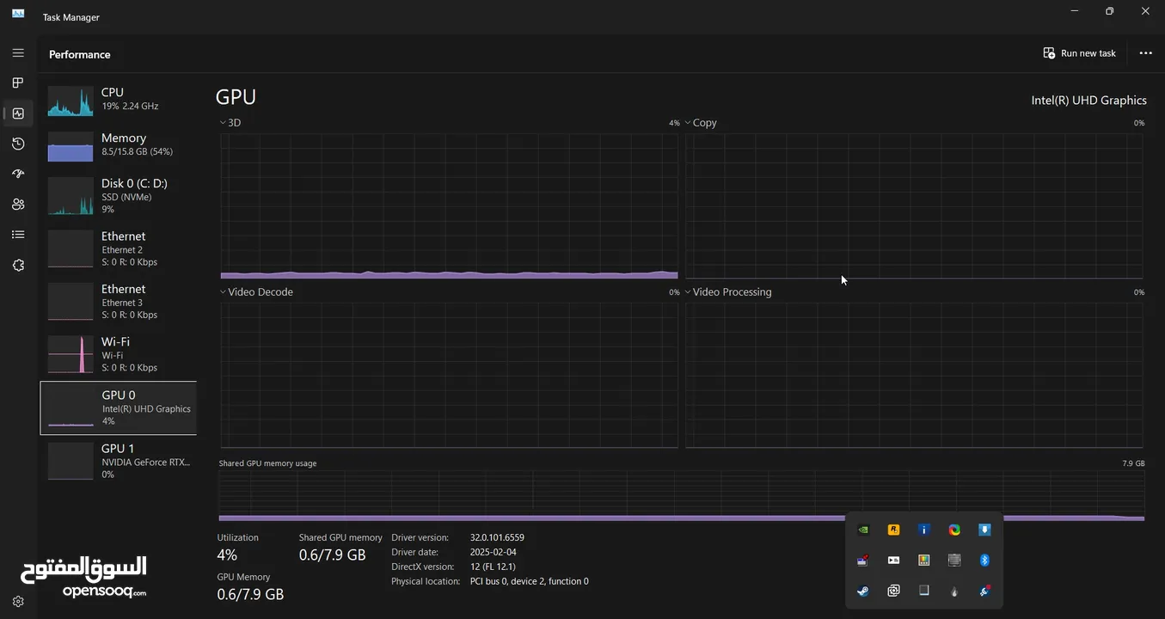The height and width of the screenshot is (619, 1165).
Task: Select the Ethernet 3 adapter item
Action: pos(119,301)
